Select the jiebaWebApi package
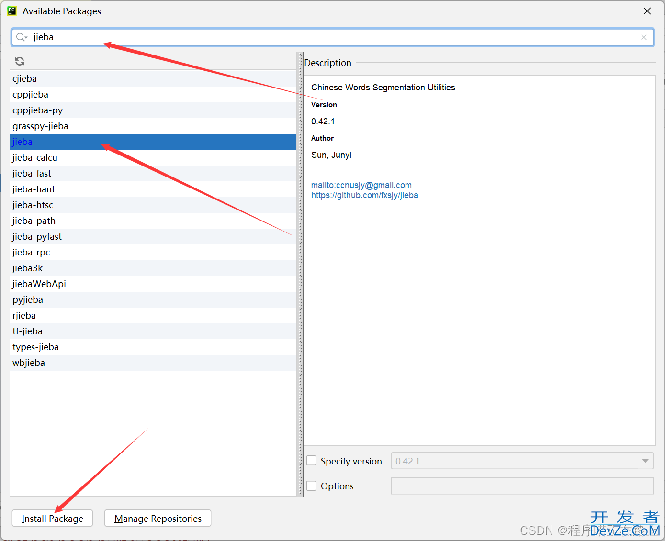Screen dimensions: 665x541 pyautogui.click(x=153, y=284)
